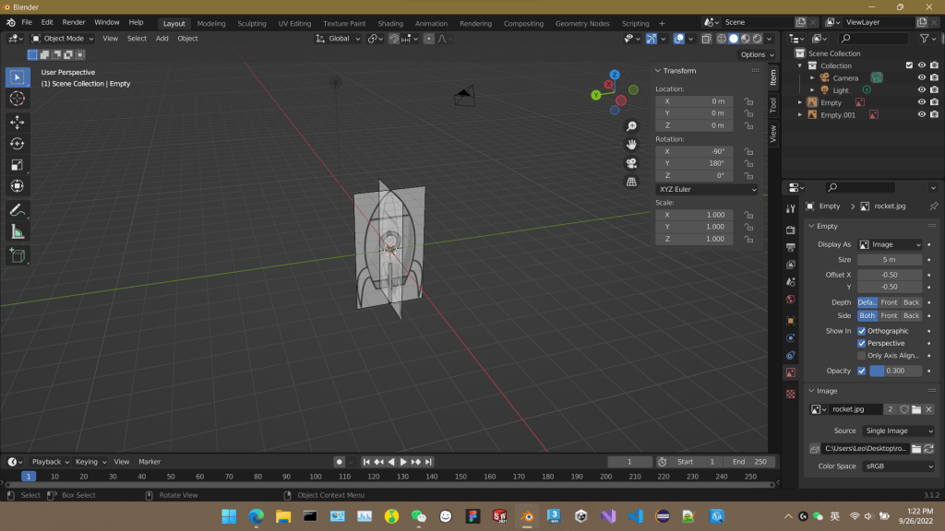The image size is (945, 531).
Task: Uncheck the Orthographic checkbox
Action: pos(862,331)
